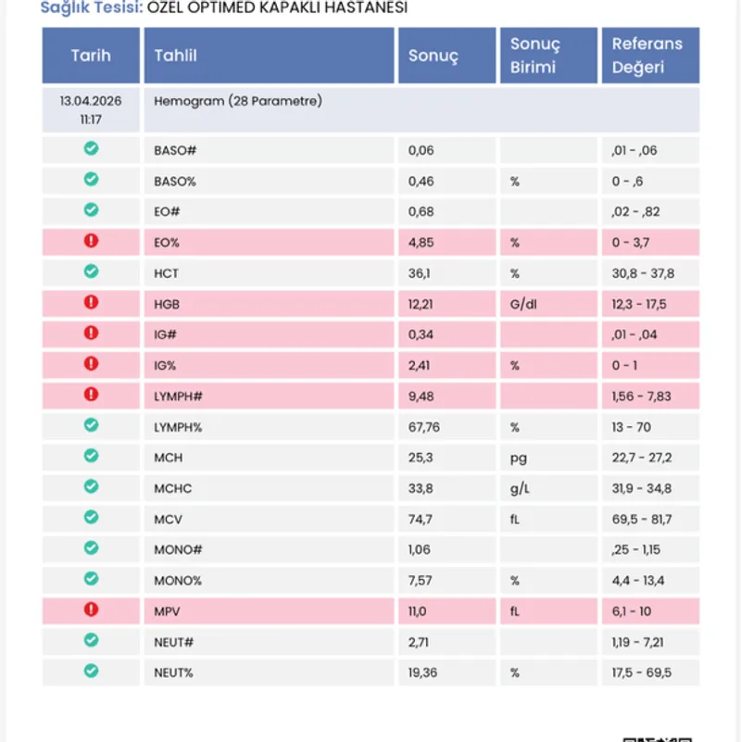Click the red warning icon for IG#
Screen dimensions: 741x742
(91, 333)
